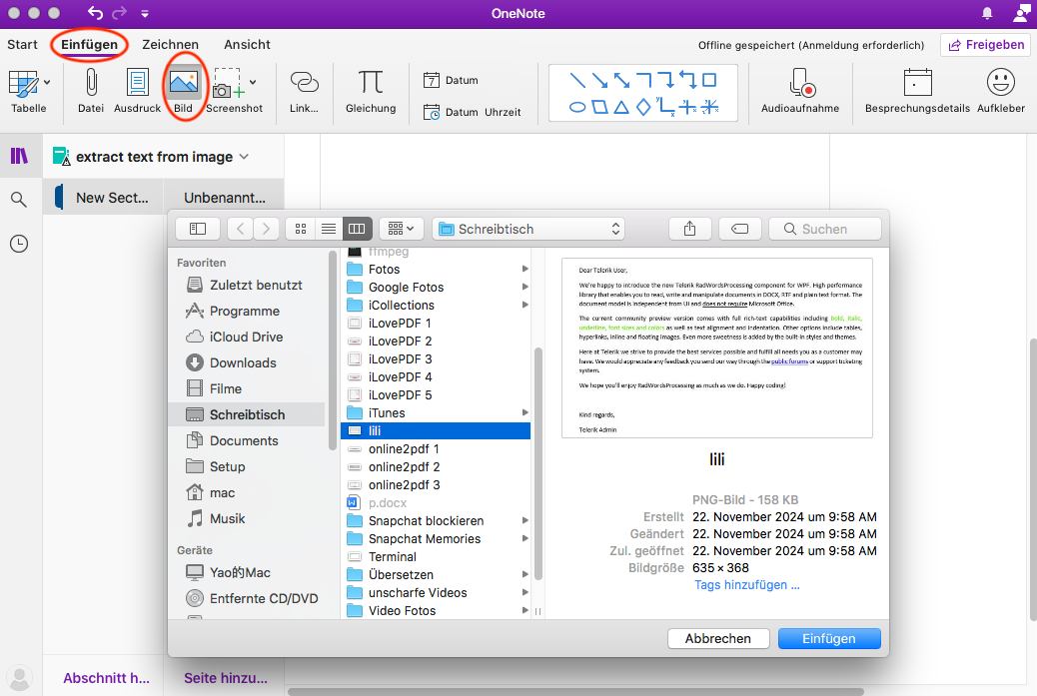
Task: Click the lili image preview thumbnail
Action: point(717,348)
